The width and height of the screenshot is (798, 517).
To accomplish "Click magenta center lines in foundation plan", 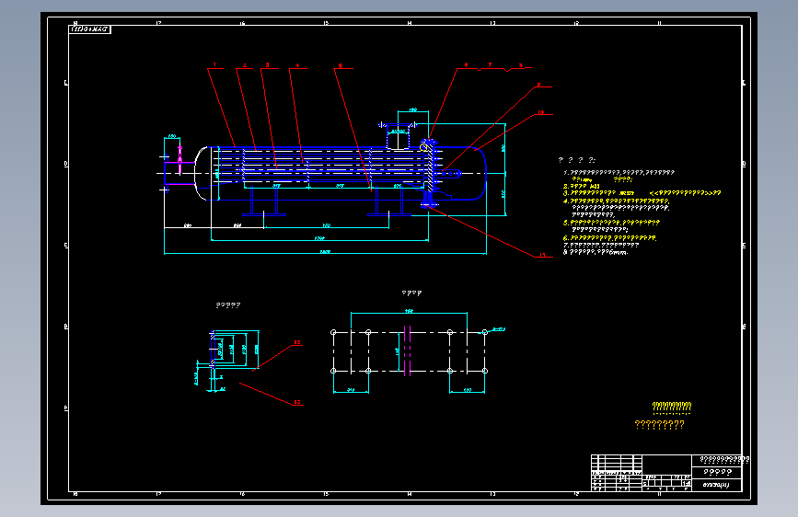I will click(407, 351).
